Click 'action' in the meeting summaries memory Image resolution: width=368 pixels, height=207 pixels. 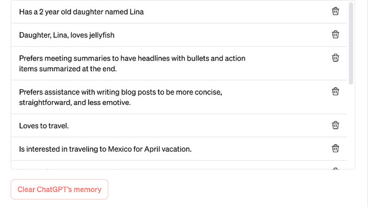point(234,58)
